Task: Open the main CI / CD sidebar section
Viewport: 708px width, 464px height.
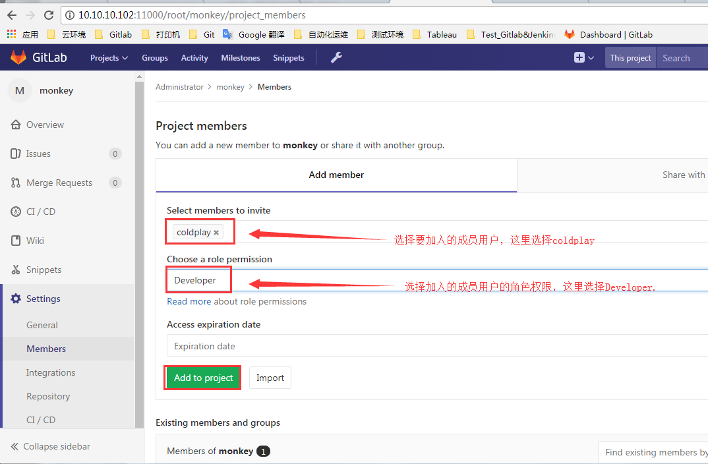Action: click(41, 212)
